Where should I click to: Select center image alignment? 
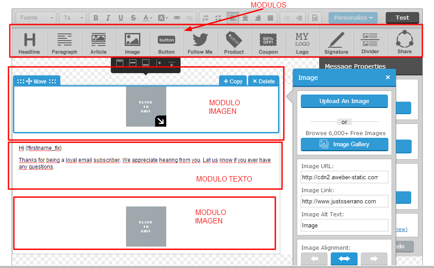coord(344,259)
